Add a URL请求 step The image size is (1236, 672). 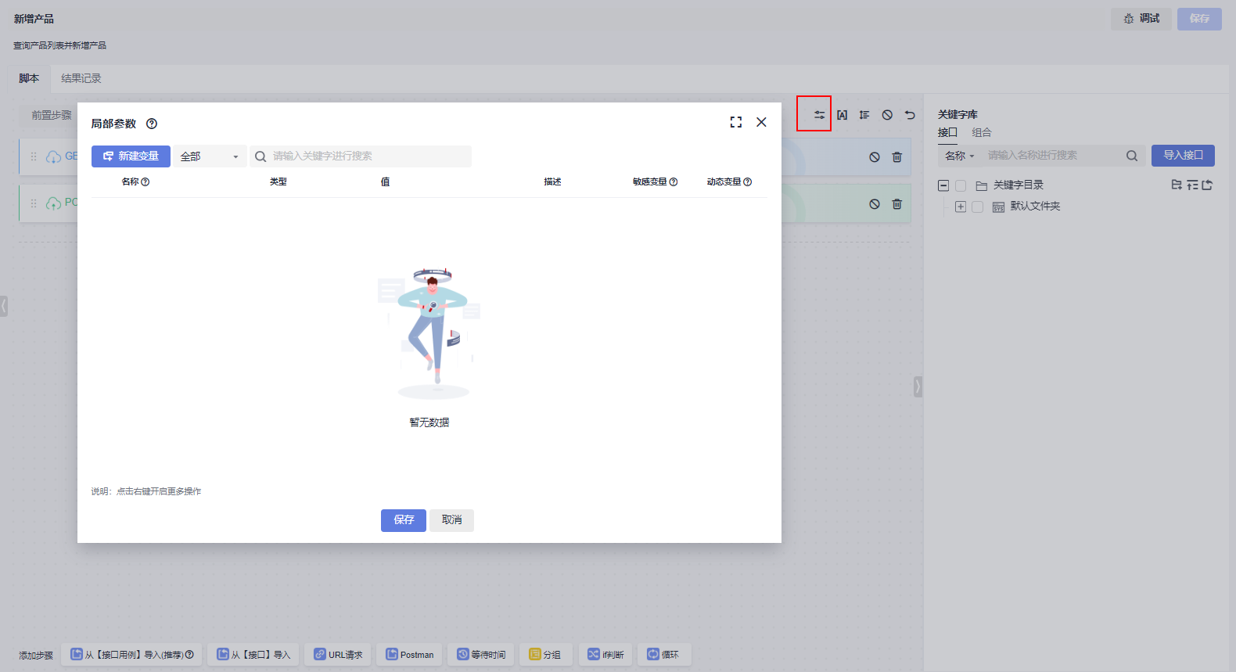pyautogui.click(x=338, y=655)
